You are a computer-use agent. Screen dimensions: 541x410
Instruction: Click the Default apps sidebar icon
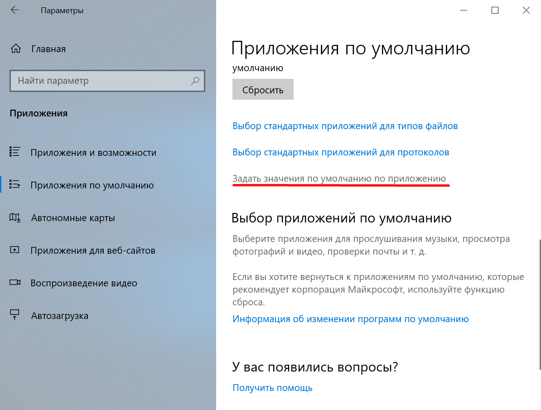pyautogui.click(x=14, y=185)
